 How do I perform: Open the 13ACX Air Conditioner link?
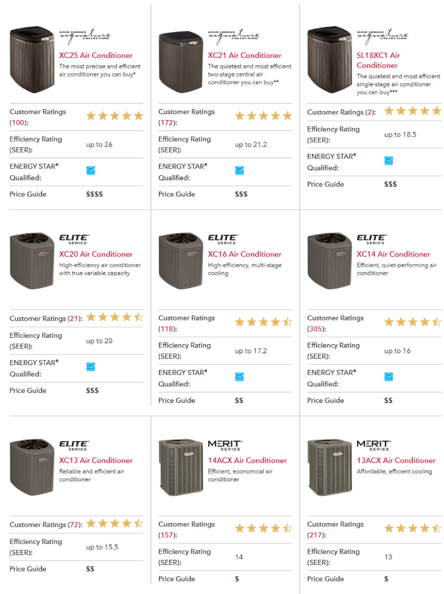pyautogui.click(x=396, y=460)
